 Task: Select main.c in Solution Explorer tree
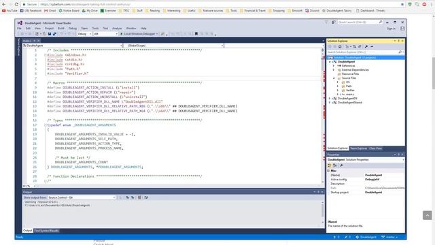(x=349, y=95)
